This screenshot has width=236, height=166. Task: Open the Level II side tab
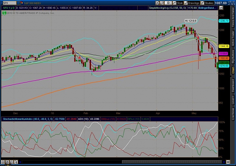(233, 100)
